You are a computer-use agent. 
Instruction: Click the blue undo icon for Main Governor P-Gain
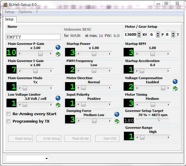58,47
